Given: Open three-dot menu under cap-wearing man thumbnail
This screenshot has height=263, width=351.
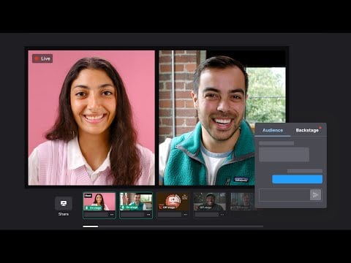Looking at the screenshot, I should pos(222,215).
